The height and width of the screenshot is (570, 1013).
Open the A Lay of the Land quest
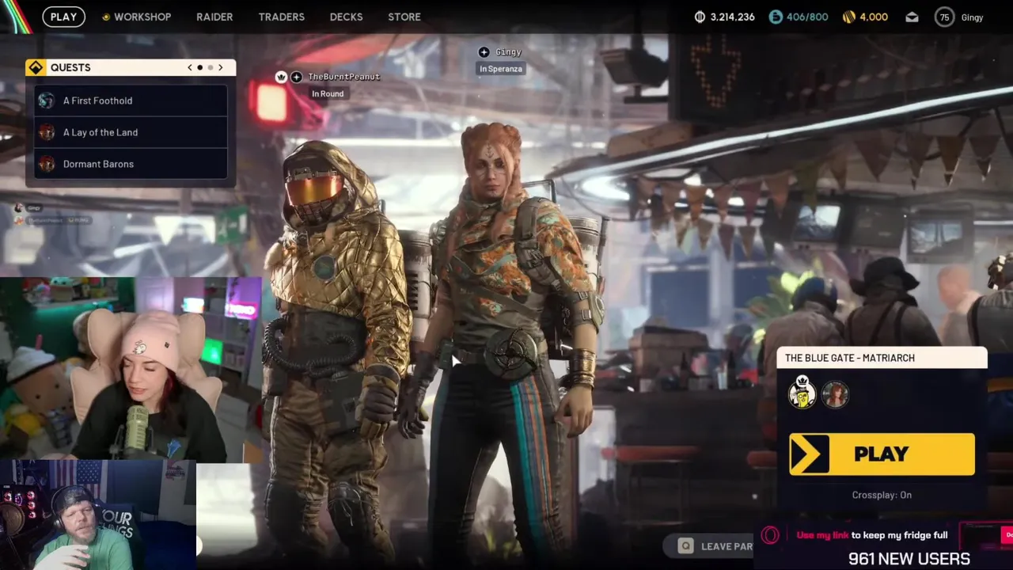131,132
